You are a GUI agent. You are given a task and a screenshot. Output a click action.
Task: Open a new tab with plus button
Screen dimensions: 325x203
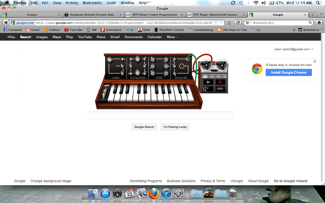[x=313, y=15]
